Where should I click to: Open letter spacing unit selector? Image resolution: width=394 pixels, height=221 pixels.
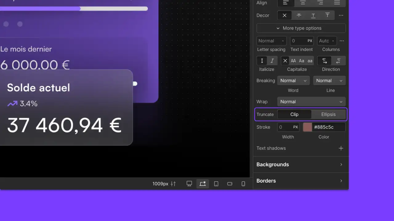(283, 41)
